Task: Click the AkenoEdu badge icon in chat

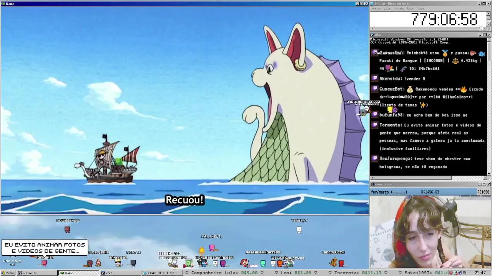Action: (375, 78)
